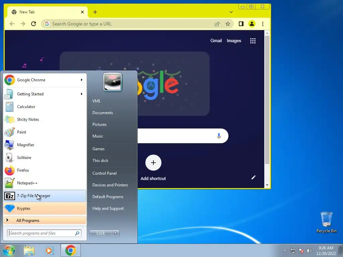Open the Chrome profile avatar
Screen dimensions: 343x257
click(x=252, y=24)
